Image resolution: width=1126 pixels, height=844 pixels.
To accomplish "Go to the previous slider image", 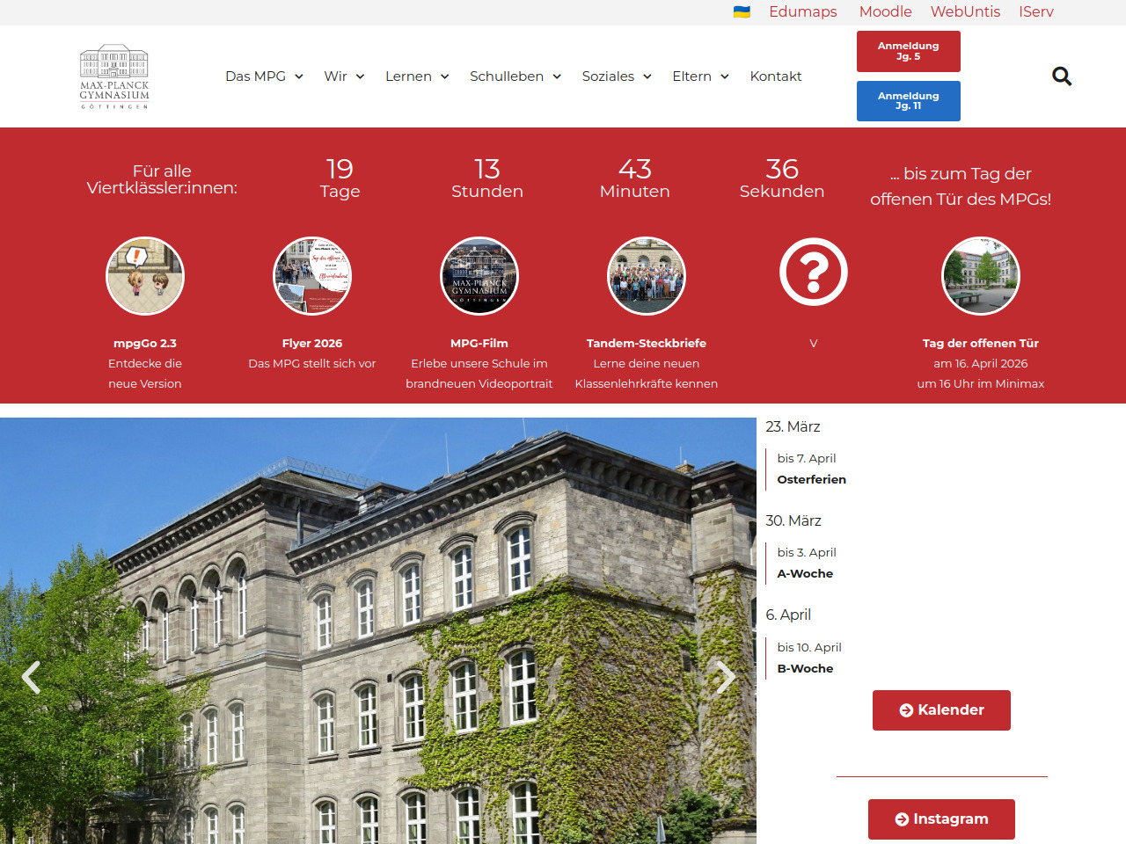I will pos(32,677).
